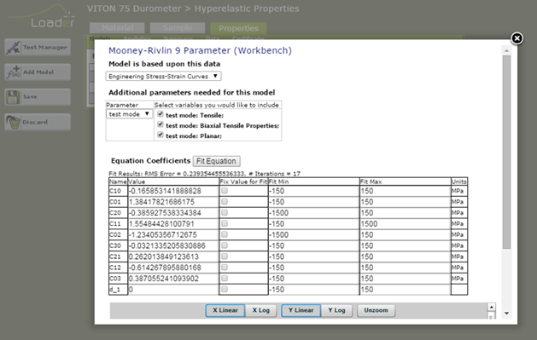Select Y Log axis scale
This screenshot has width=537, height=340.
336,310
